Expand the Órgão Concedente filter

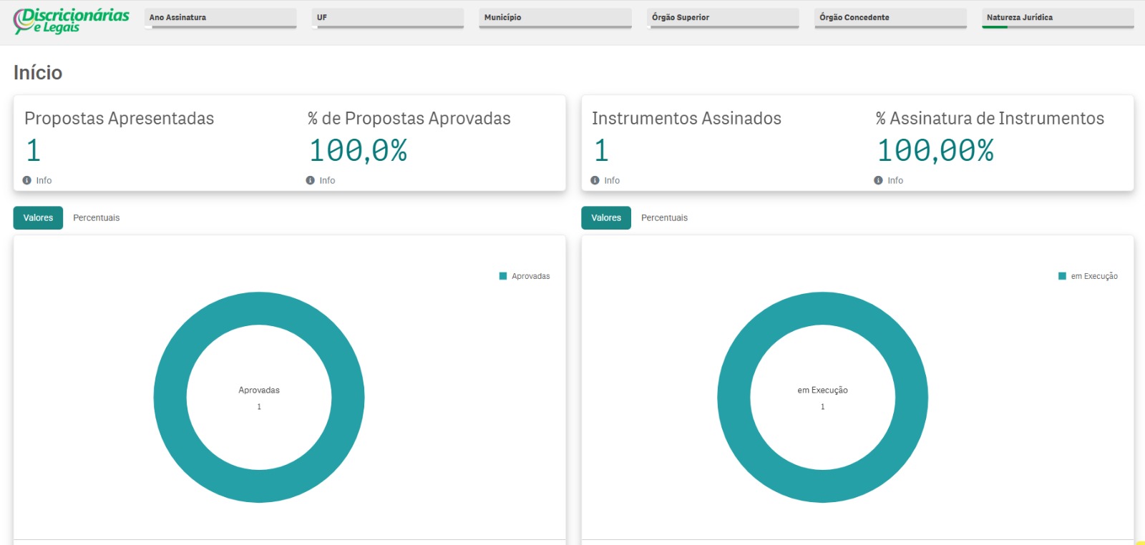click(x=890, y=18)
